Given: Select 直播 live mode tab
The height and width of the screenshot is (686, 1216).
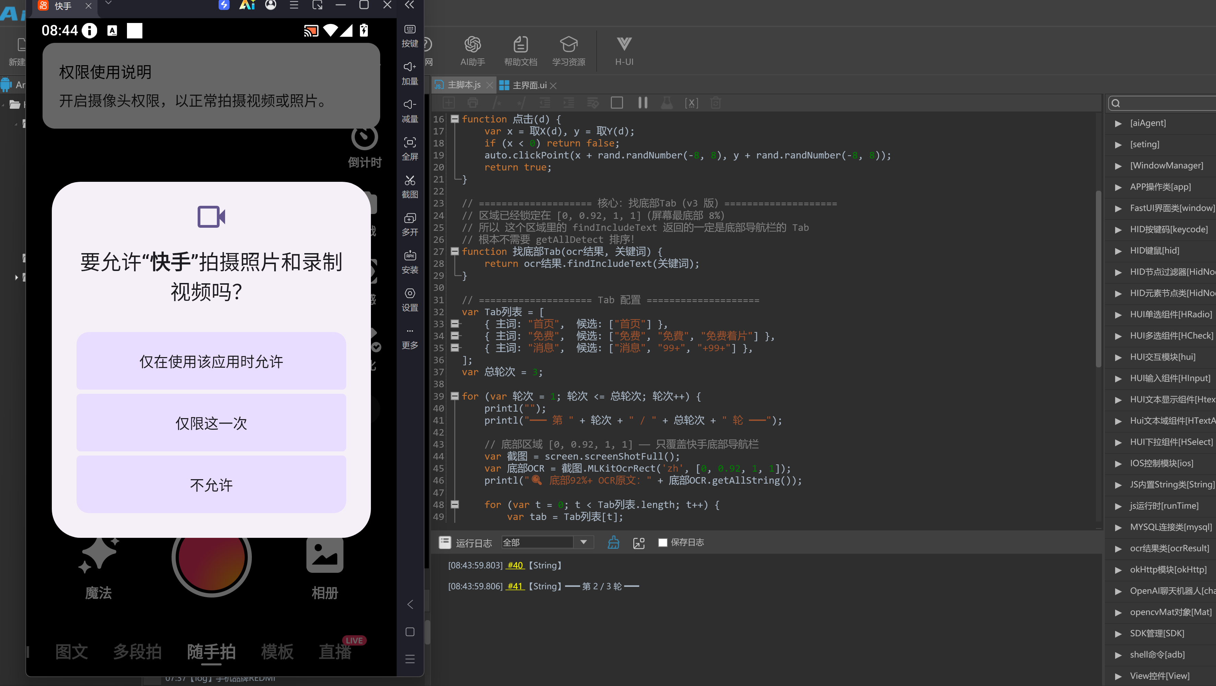Looking at the screenshot, I should pyautogui.click(x=335, y=652).
